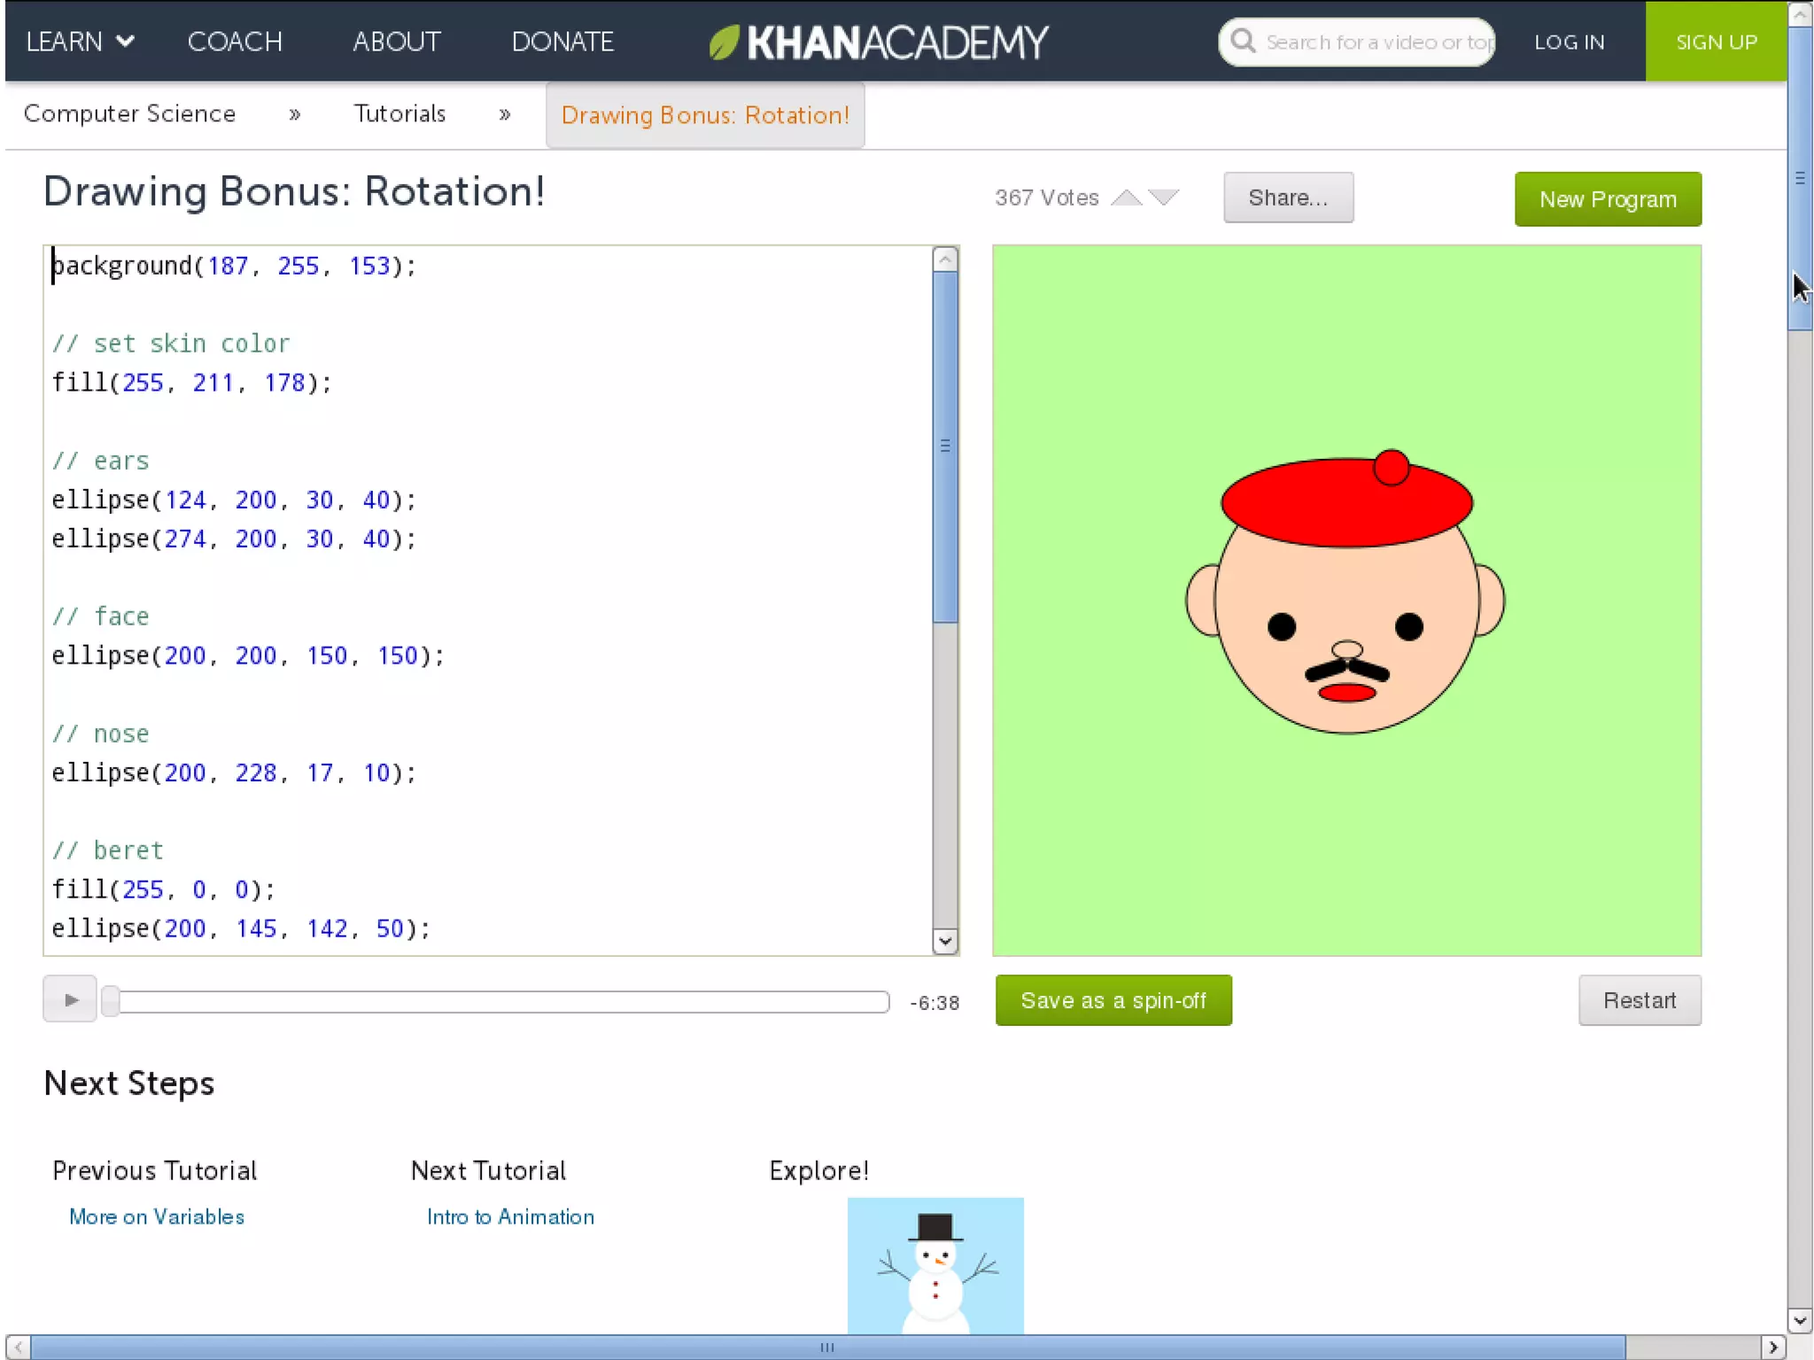
Task: Click the magnifier icon in the search box
Action: point(1243,42)
